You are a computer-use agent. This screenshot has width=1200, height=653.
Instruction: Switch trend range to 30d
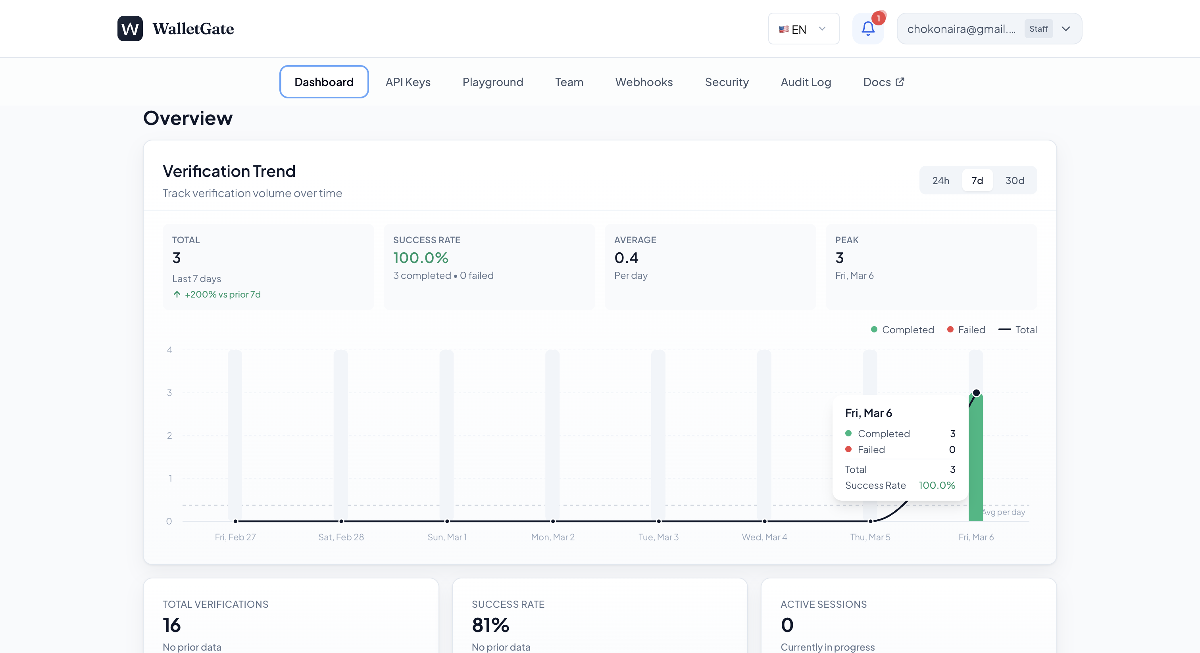click(1015, 180)
